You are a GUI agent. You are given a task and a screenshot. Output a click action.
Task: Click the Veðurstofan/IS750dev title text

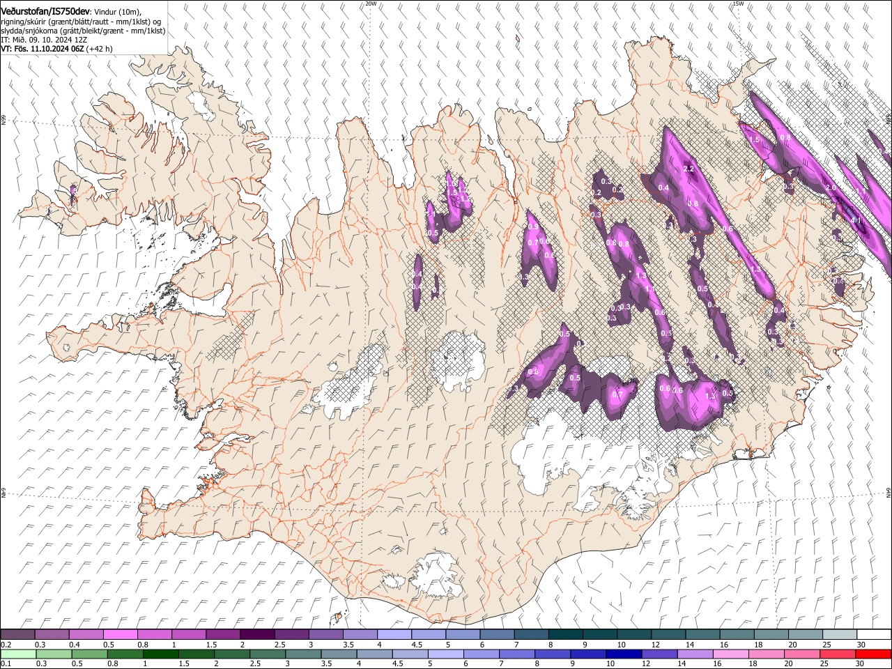45,12
